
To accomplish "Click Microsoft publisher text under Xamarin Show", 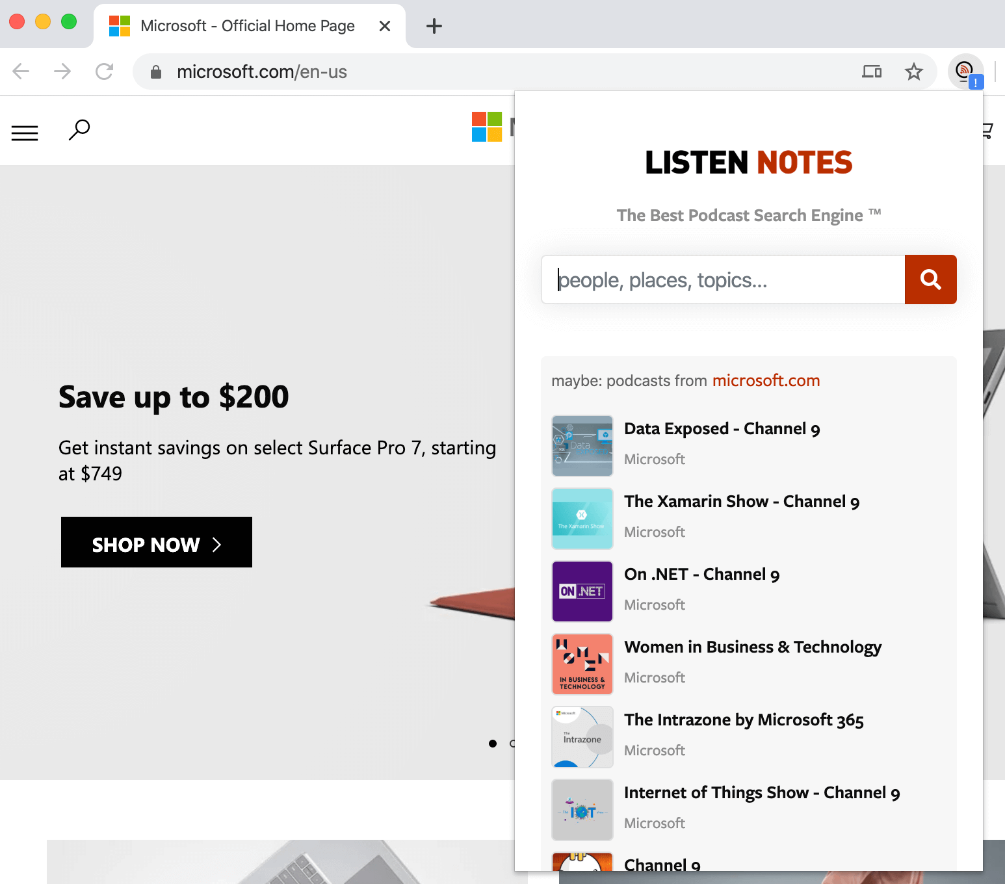I will pos(655,532).
